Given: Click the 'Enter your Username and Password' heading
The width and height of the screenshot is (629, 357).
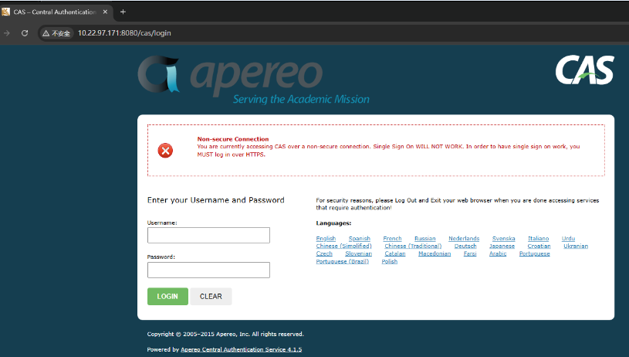Looking at the screenshot, I should 216,200.
